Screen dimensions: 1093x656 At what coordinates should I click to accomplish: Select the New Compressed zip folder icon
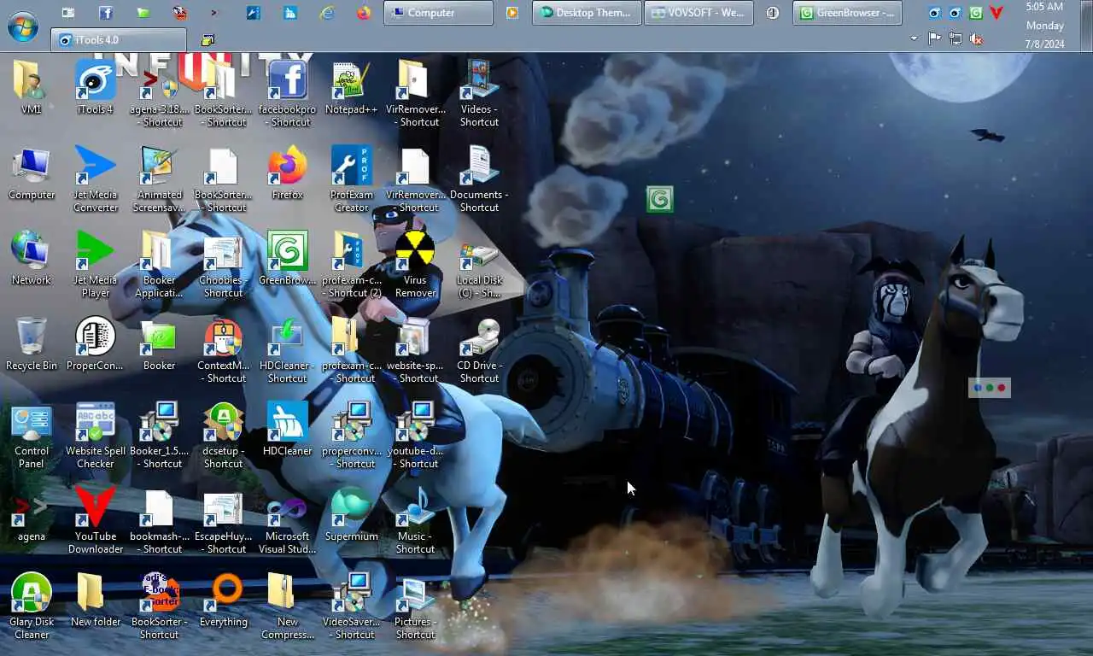(x=287, y=606)
